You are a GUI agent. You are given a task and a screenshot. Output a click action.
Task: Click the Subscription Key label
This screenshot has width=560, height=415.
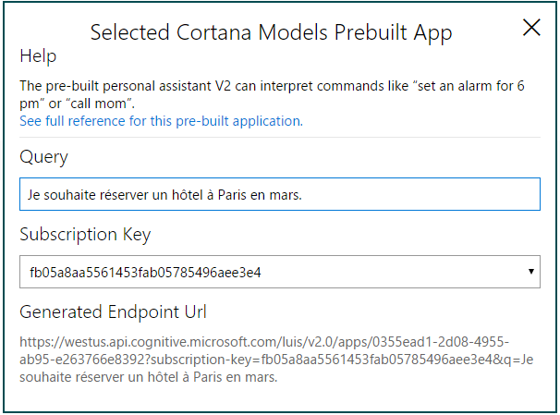pyautogui.click(x=85, y=235)
